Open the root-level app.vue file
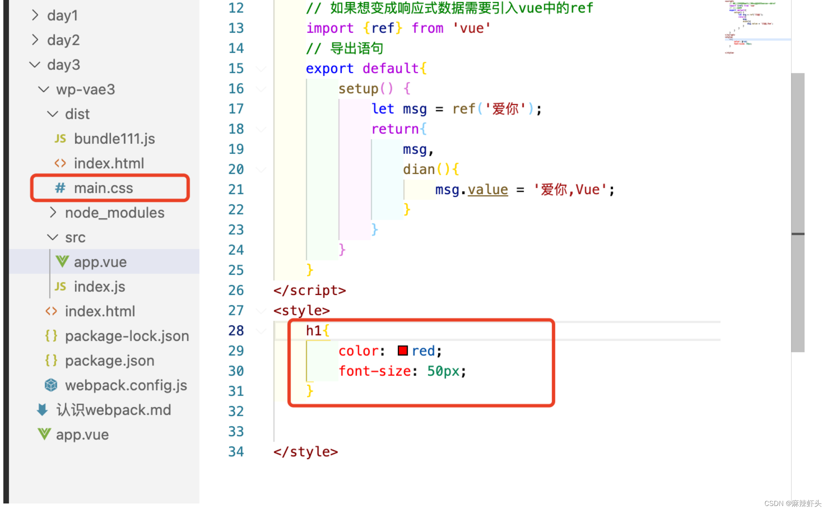The image size is (828, 511). [x=82, y=434]
